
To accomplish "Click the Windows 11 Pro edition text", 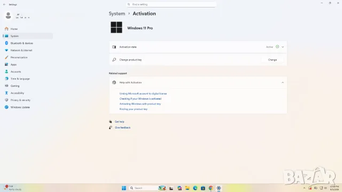I will pyautogui.click(x=140, y=28).
